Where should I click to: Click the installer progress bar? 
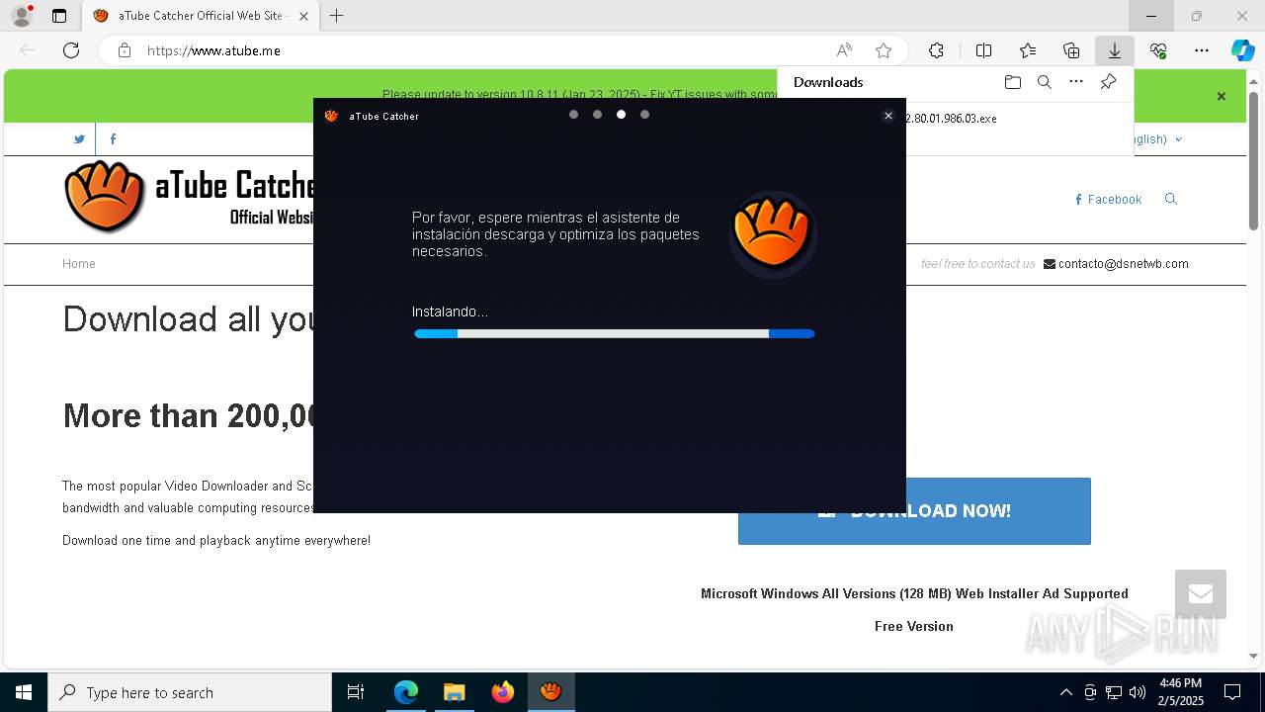[614, 334]
